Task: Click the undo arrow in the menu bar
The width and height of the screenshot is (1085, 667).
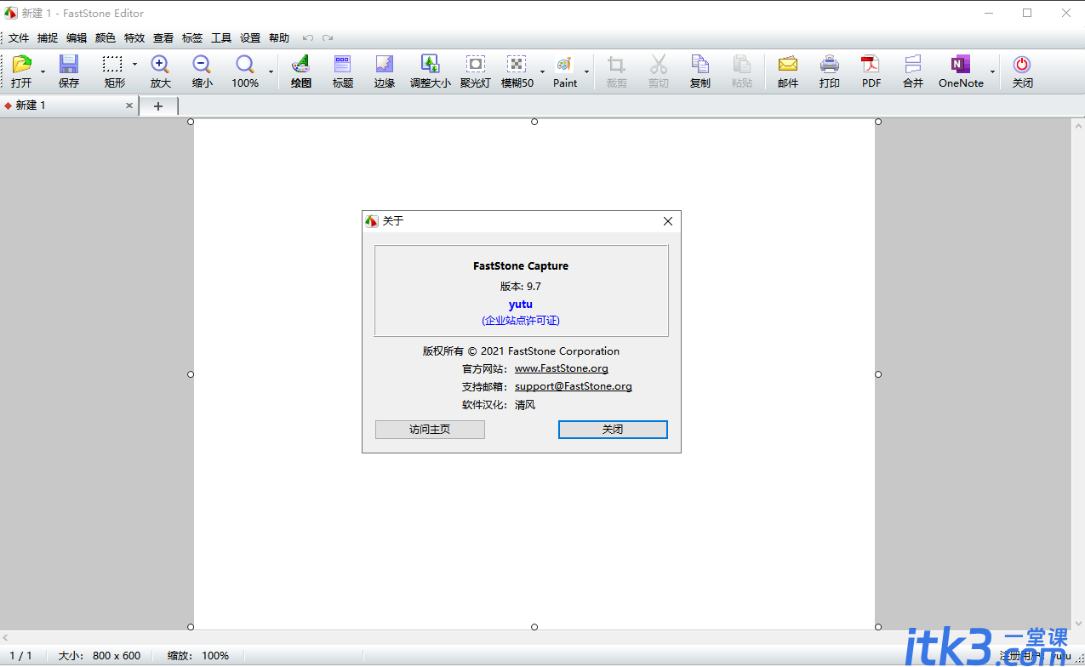Action: coord(307,37)
